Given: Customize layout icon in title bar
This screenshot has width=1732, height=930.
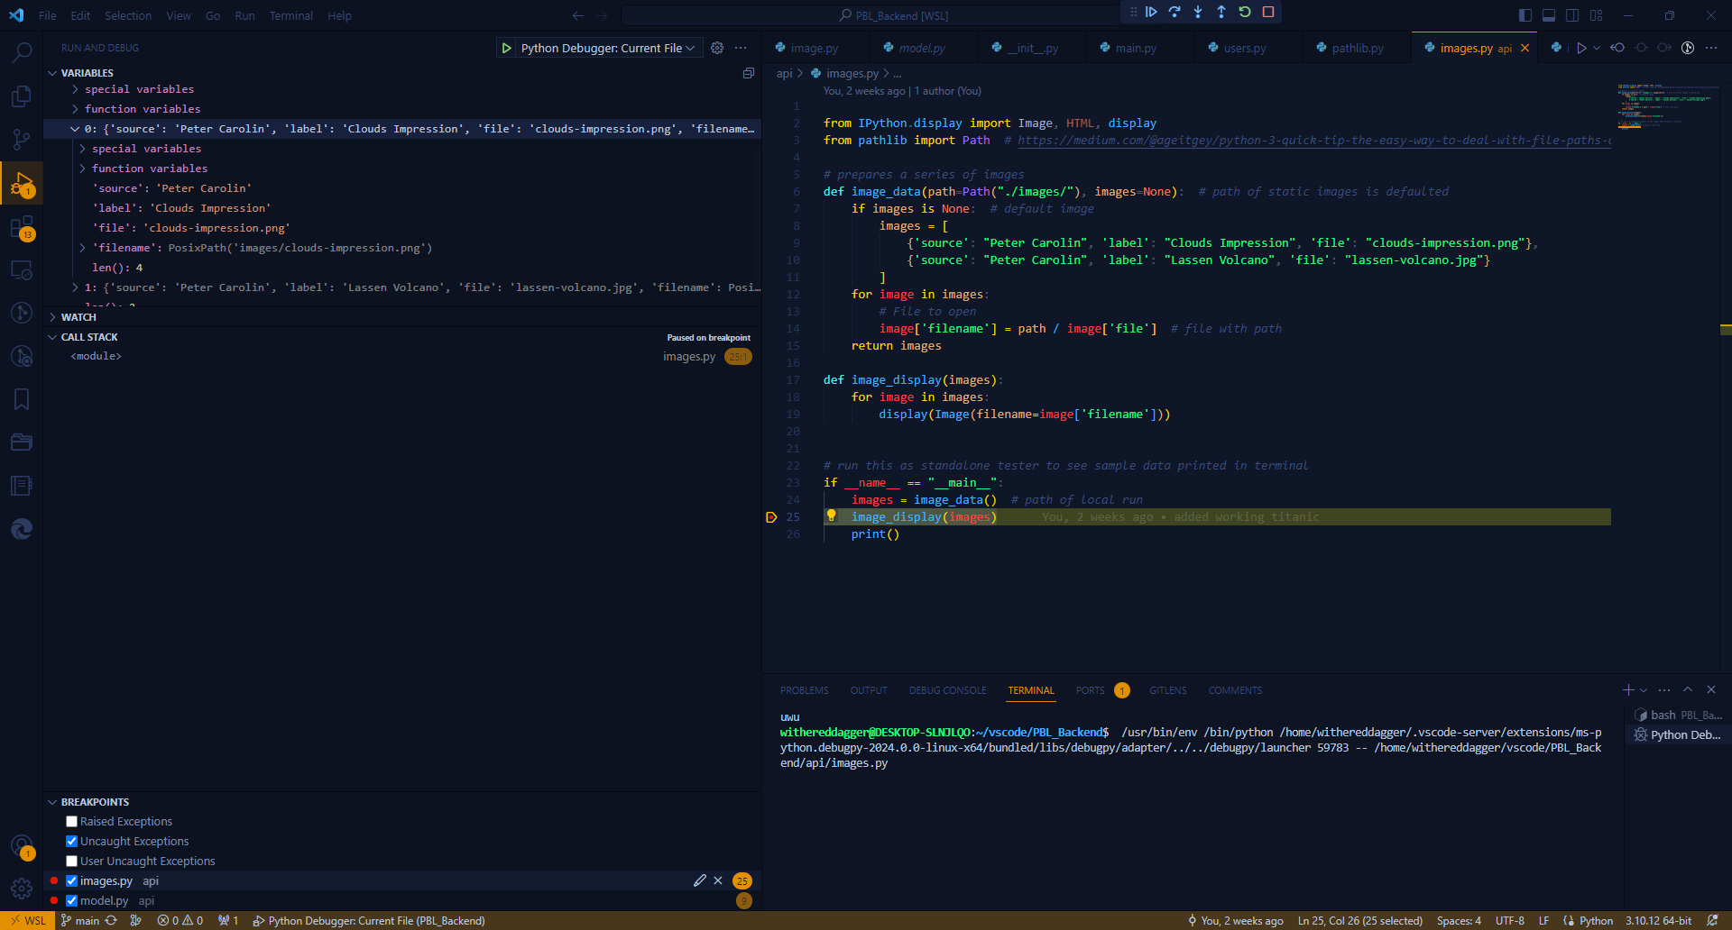Looking at the screenshot, I should coord(1597,15).
